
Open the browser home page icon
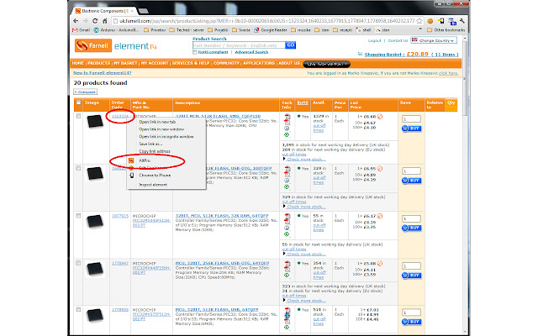[x=104, y=21]
